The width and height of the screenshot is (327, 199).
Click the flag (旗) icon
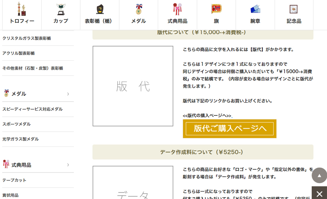[216, 9]
